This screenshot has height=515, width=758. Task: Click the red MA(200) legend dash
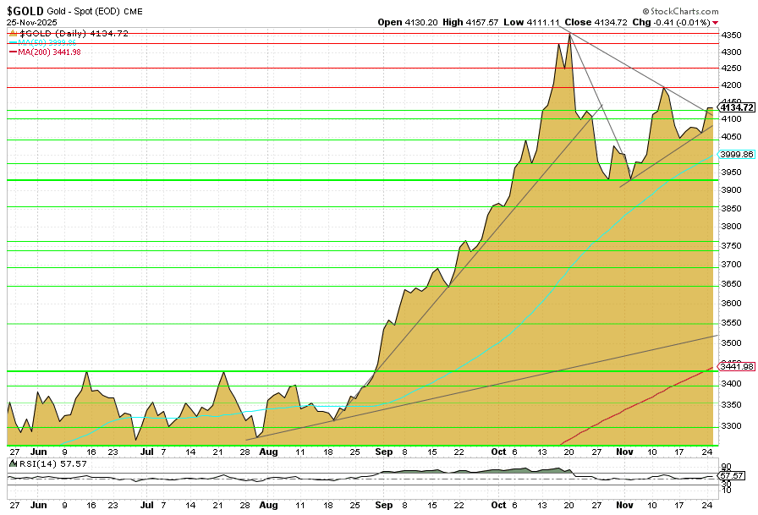12,52
